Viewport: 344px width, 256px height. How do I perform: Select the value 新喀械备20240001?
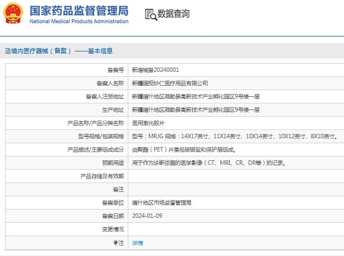(155, 70)
